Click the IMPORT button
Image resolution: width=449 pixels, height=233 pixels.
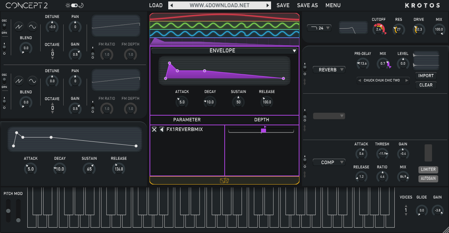[426, 76]
